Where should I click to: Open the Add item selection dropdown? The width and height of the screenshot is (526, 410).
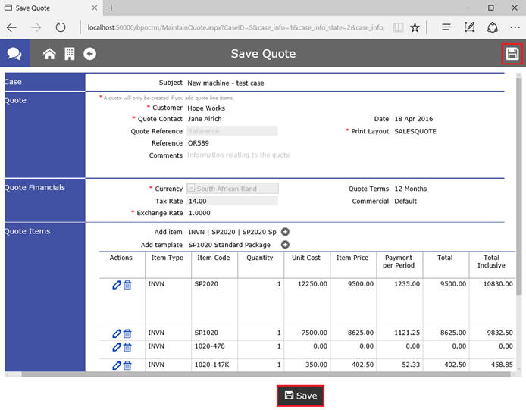pyautogui.click(x=232, y=232)
